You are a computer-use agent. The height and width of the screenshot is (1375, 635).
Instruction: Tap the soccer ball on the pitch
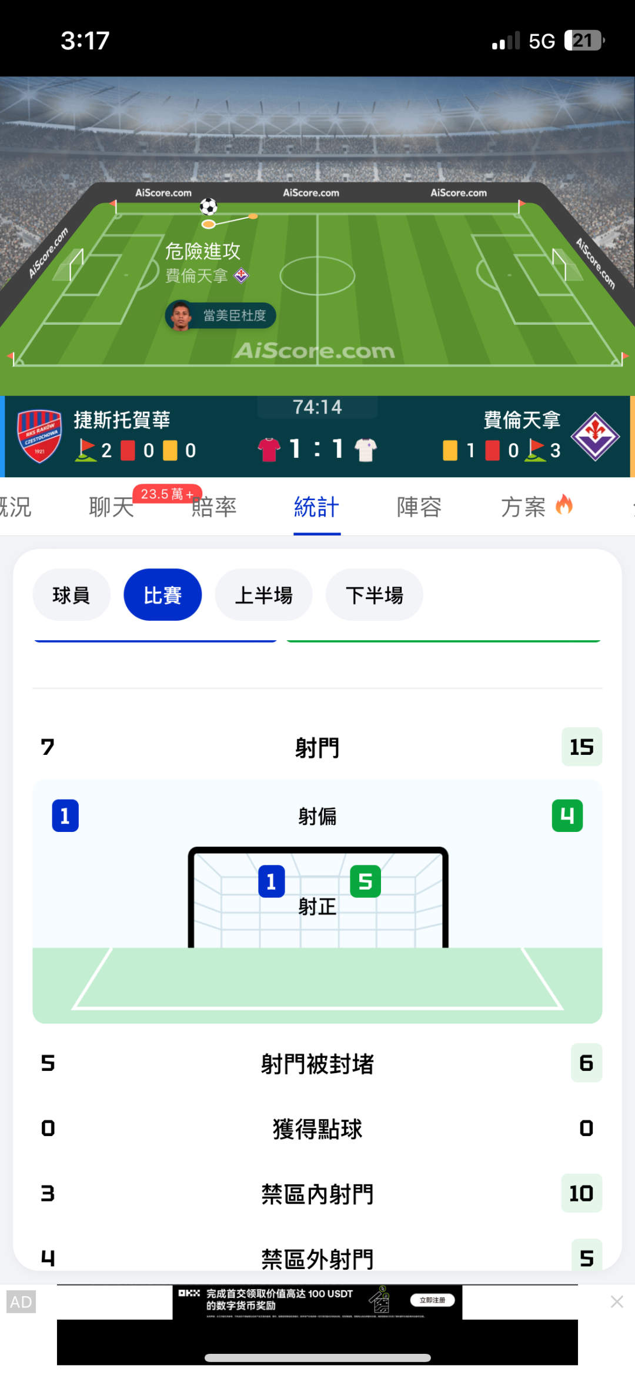coord(209,207)
